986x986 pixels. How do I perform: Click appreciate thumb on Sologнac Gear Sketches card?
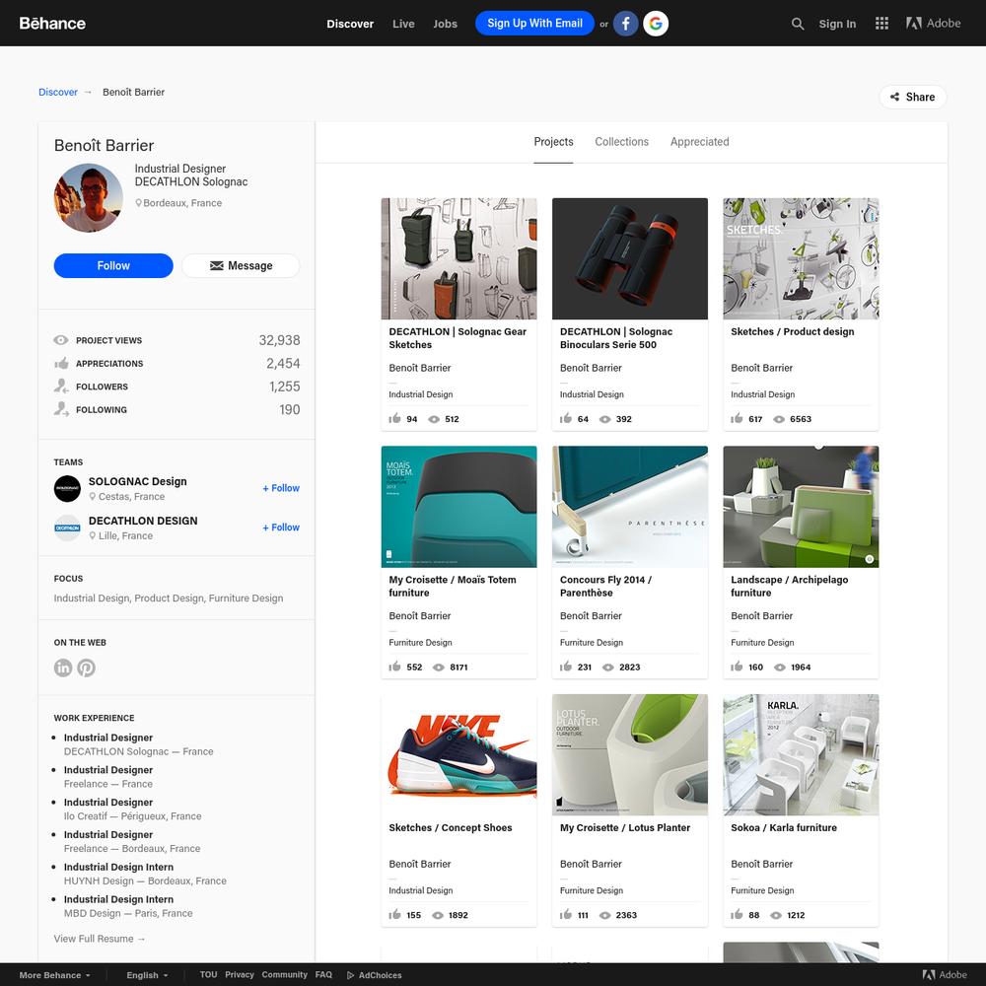coord(395,418)
